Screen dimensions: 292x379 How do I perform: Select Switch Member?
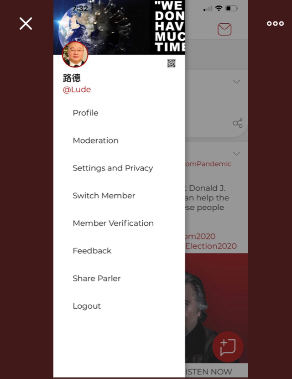[x=104, y=196]
